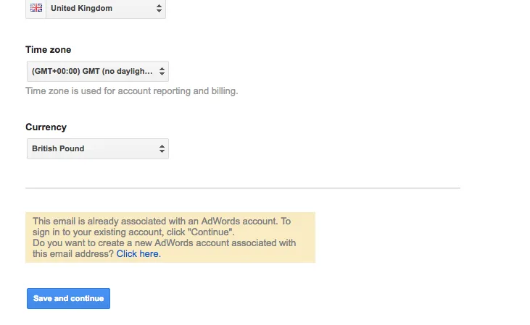Click the horizontal divider line
The height and width of the screenshot is (325, 530).
pos(242,188)
